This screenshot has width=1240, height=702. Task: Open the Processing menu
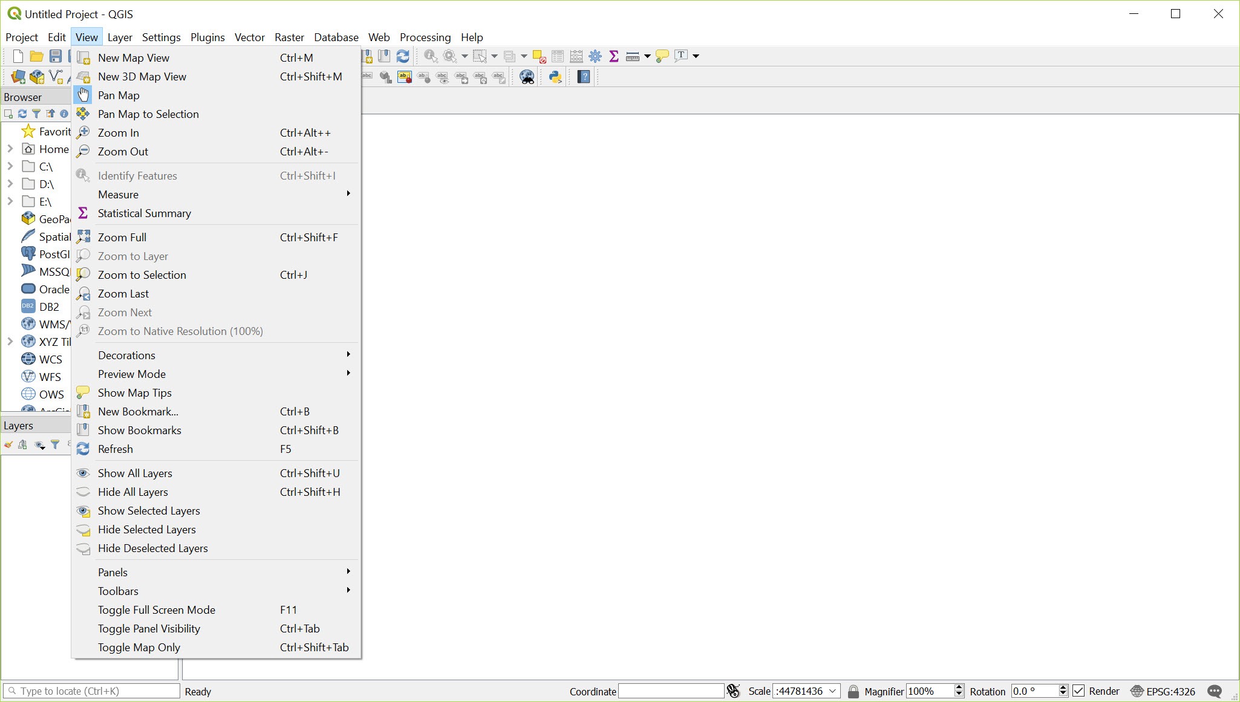[425, 37]
